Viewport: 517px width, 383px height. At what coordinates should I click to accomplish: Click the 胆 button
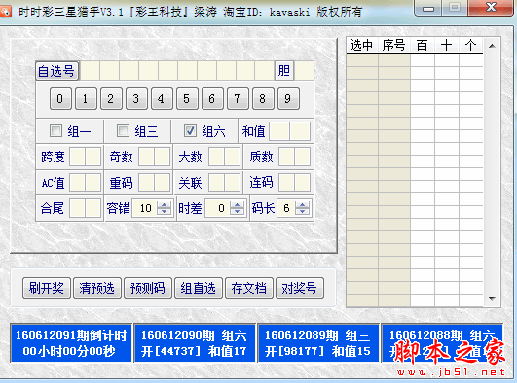tap(284, 70)
